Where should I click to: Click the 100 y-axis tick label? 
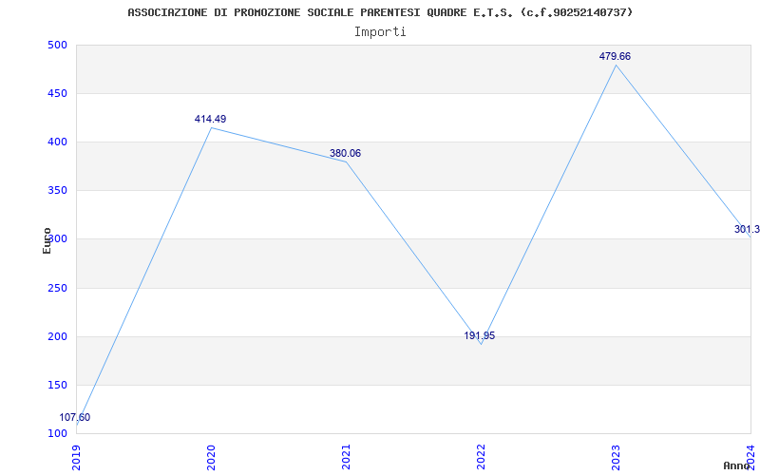tap(57, 434)
